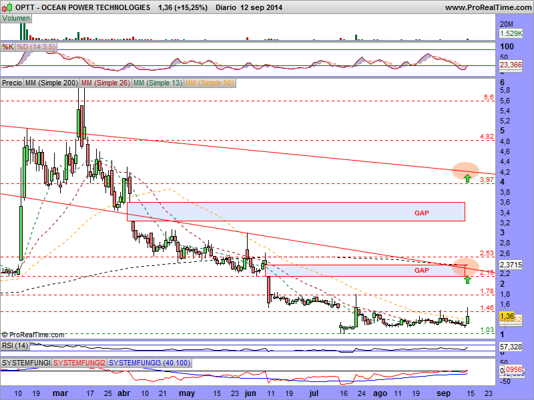
Task: Click the 2,3715 moving average value box
Action: [511, 265]
